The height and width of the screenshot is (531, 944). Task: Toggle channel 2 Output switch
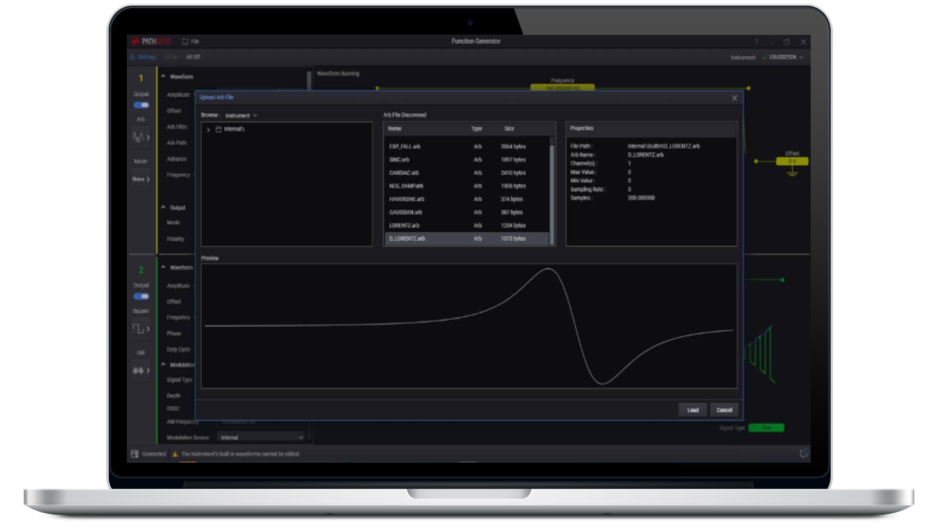[x=141, y=296]
